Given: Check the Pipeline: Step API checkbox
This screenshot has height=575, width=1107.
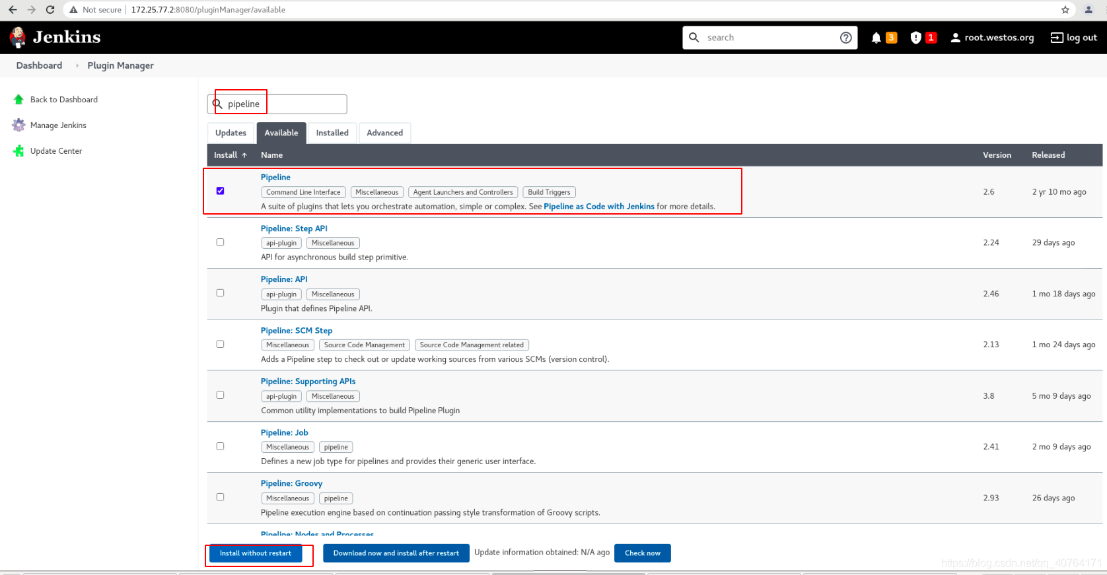Looking at the screenshot, I should [x=221, y=242].
